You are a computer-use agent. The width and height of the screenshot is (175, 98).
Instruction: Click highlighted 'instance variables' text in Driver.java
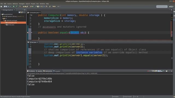pos(89,53)
